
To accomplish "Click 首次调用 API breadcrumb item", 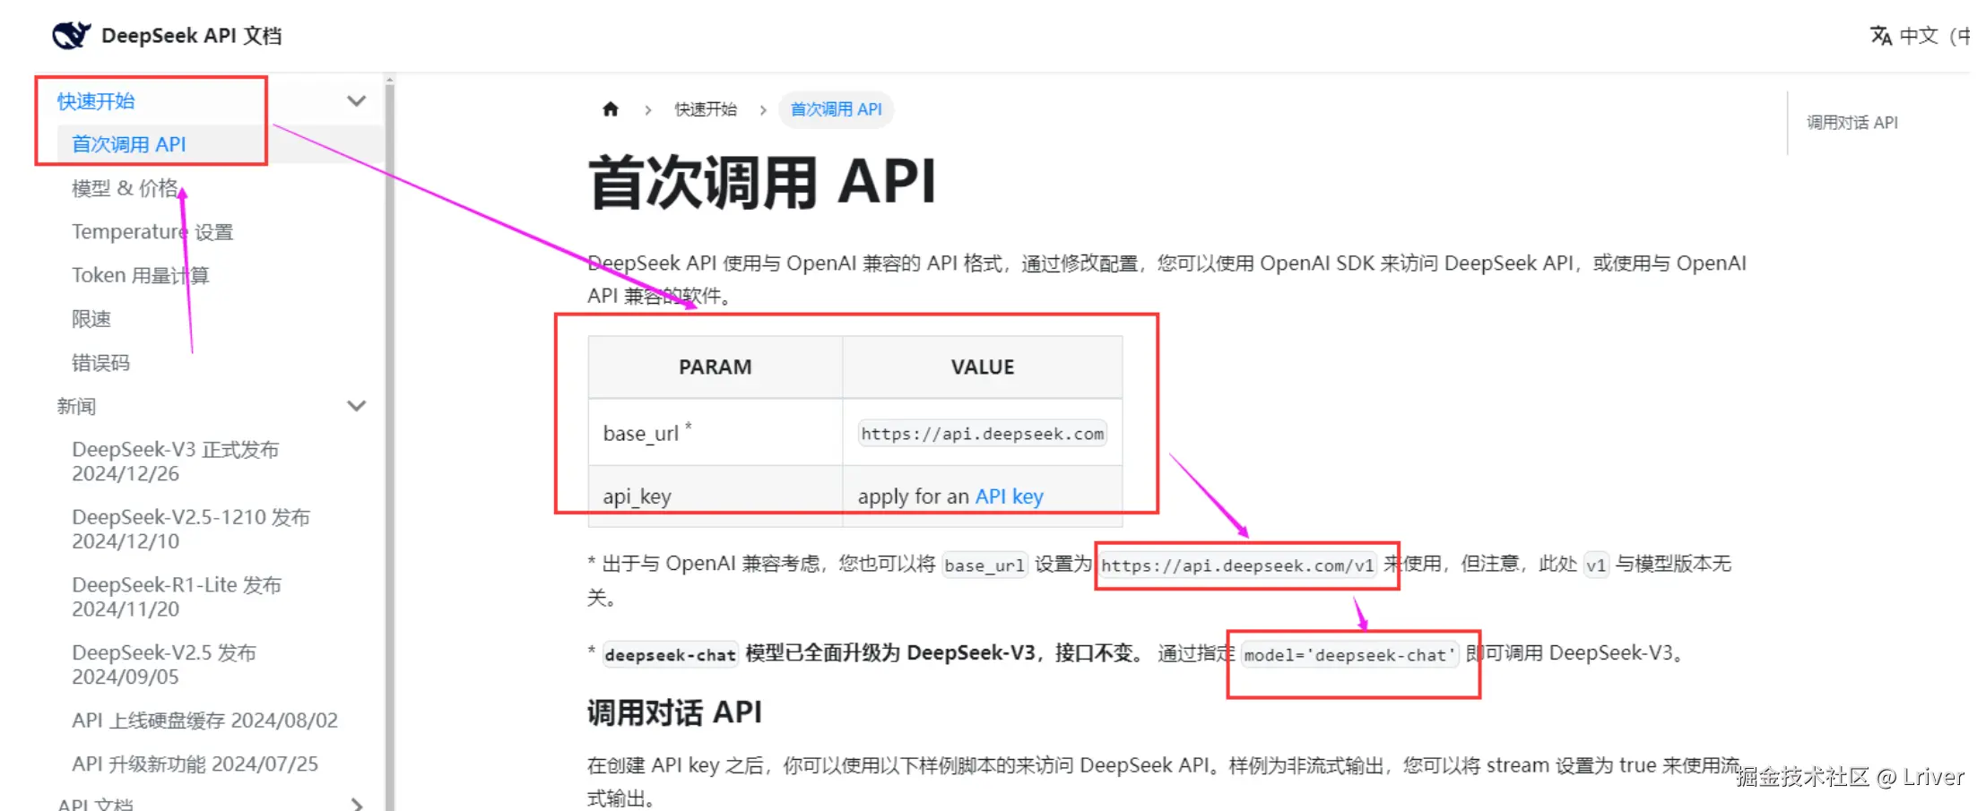I will (836, 109).
